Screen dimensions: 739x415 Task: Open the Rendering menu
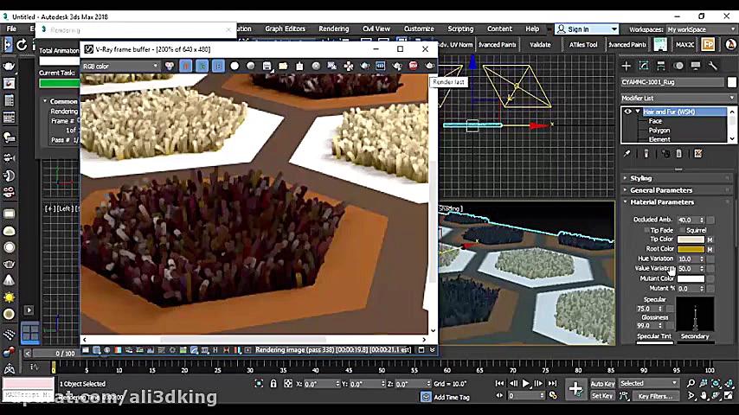(333, 29)
